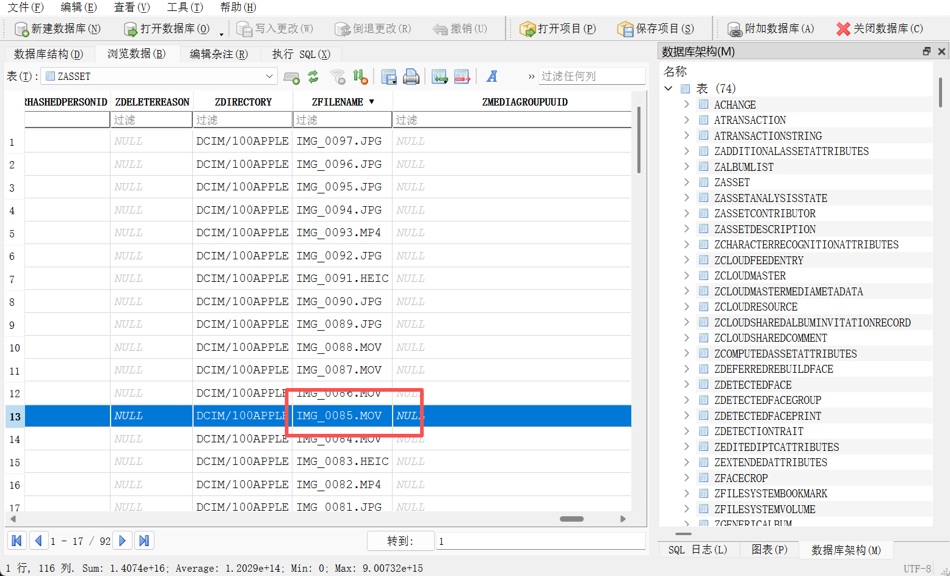950x576 pixels.
Task: Switch to the 编辑杂注(R) tab
Action: coord(219,54)
